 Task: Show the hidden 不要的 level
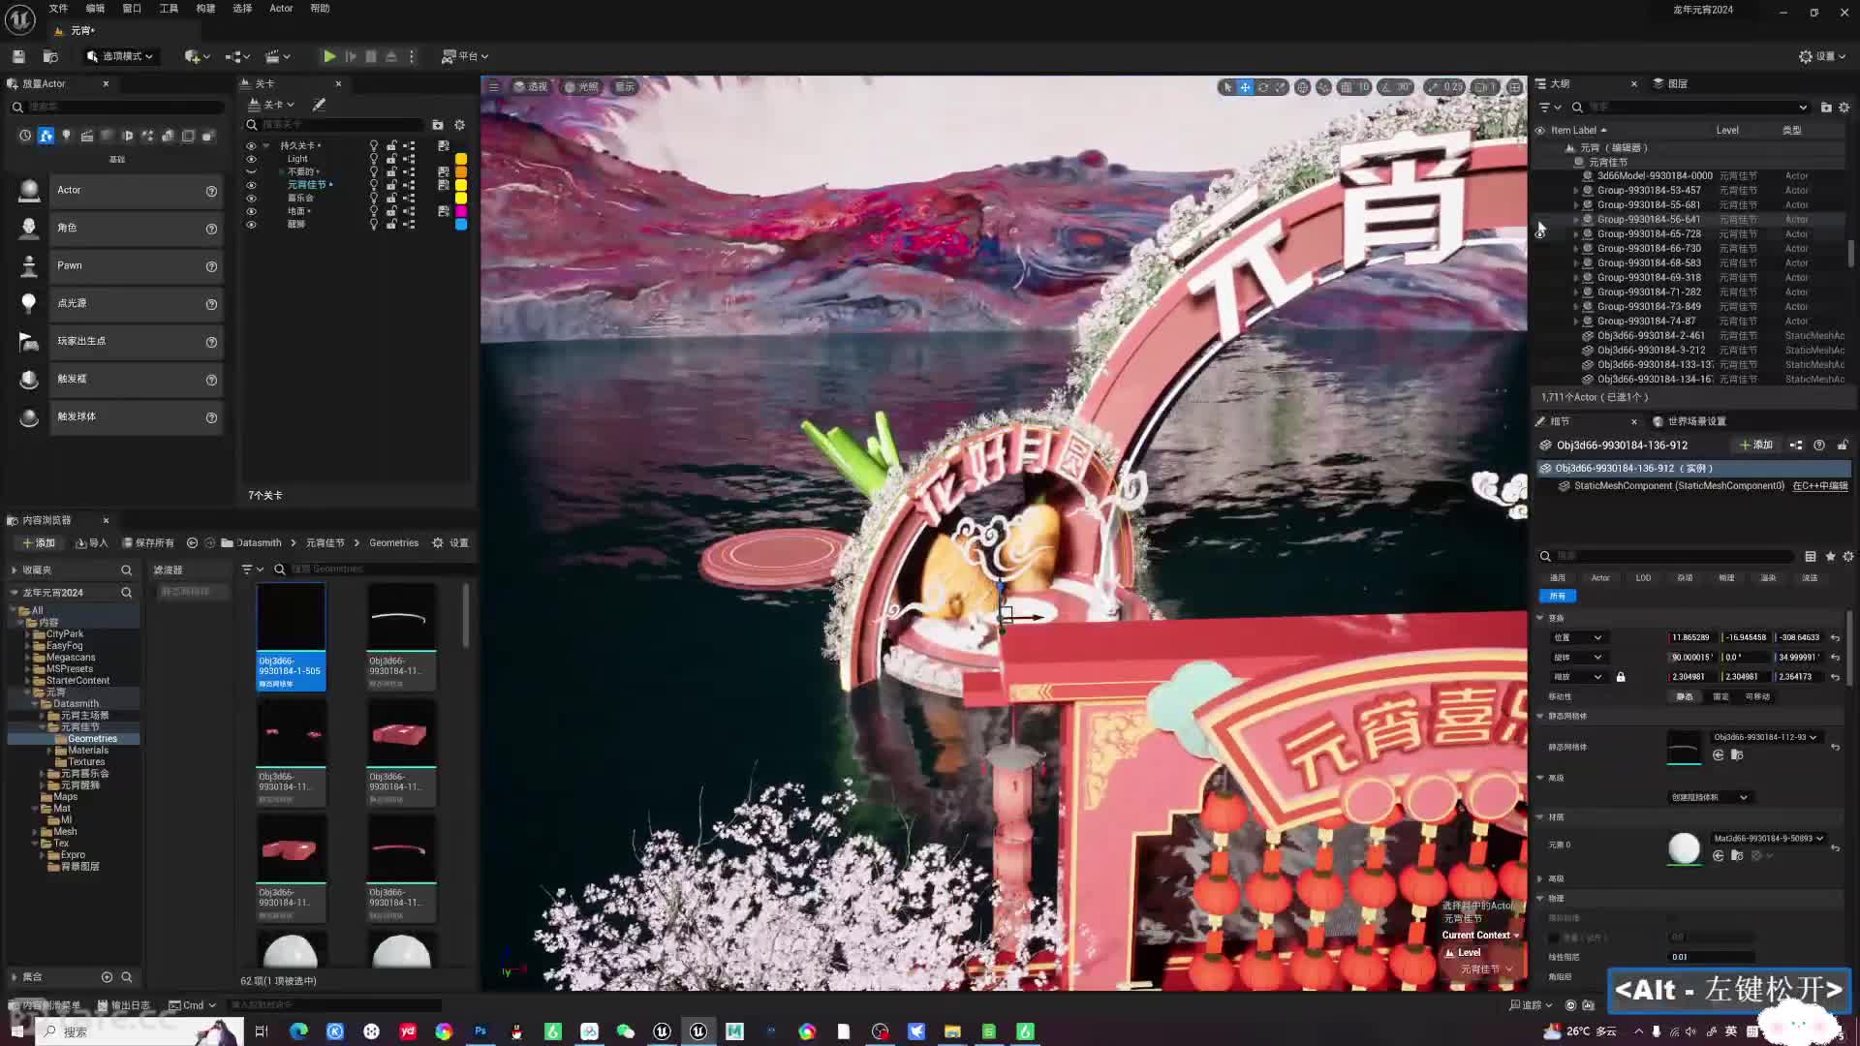tap(251, 172)
